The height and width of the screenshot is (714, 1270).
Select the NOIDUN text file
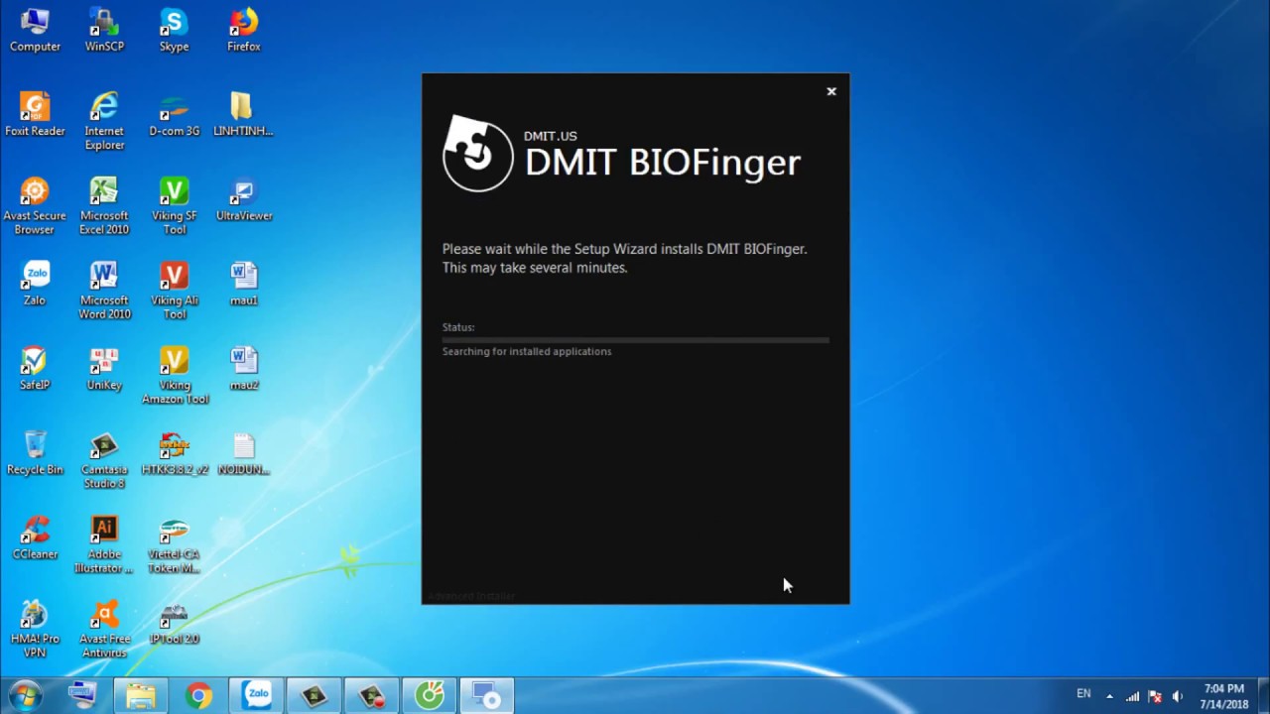click(243, 452)
